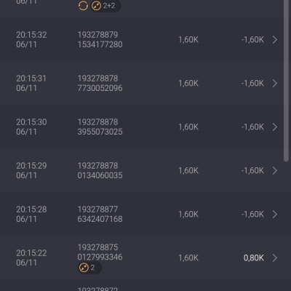
Task: Click the 20:15:31 06/11 timestamp
Action: tap(31, 84)
